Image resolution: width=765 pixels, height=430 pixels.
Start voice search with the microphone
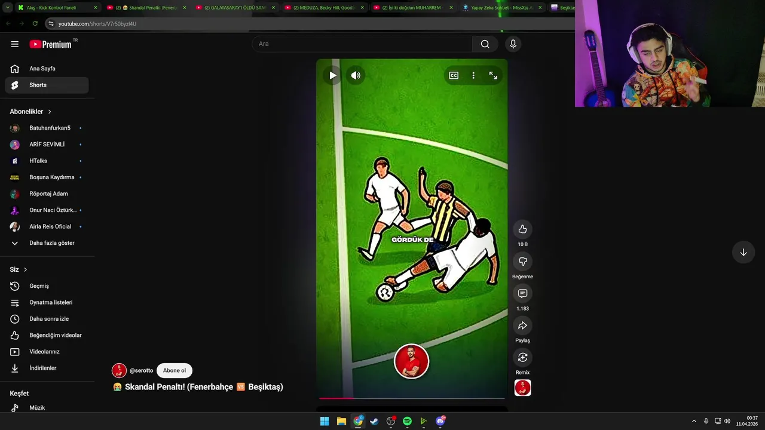pyautogui.click(x=513, y=44)
